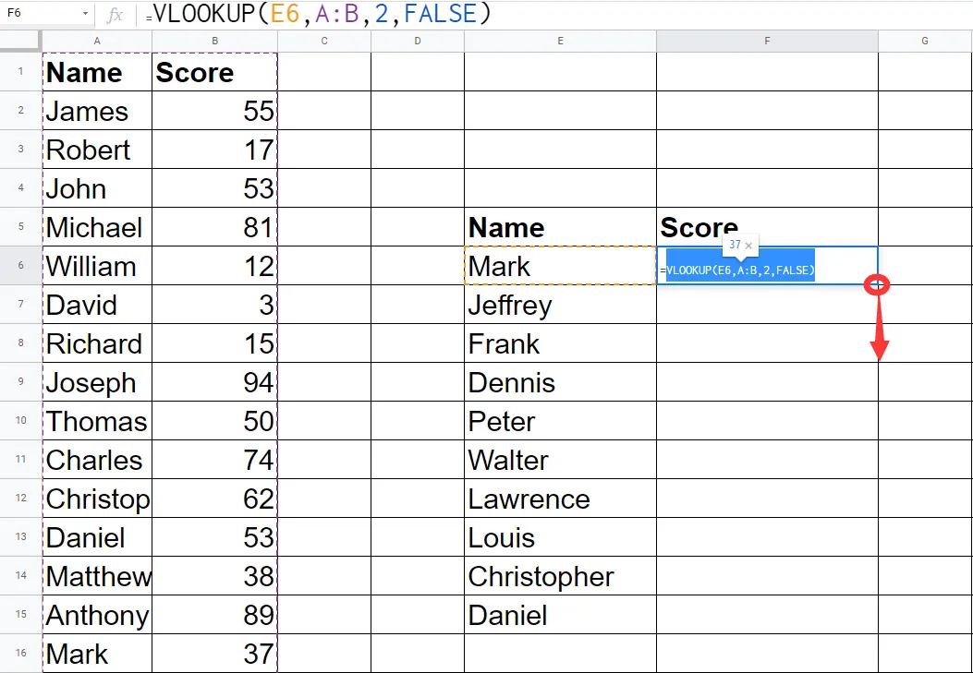This screenshot has width=973, height=673.
Task: Click the fx function icon
Action: (x=115, y=15)
